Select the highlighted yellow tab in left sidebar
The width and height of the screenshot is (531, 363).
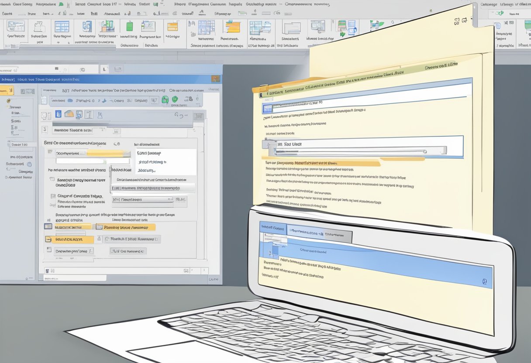point(7,90)
